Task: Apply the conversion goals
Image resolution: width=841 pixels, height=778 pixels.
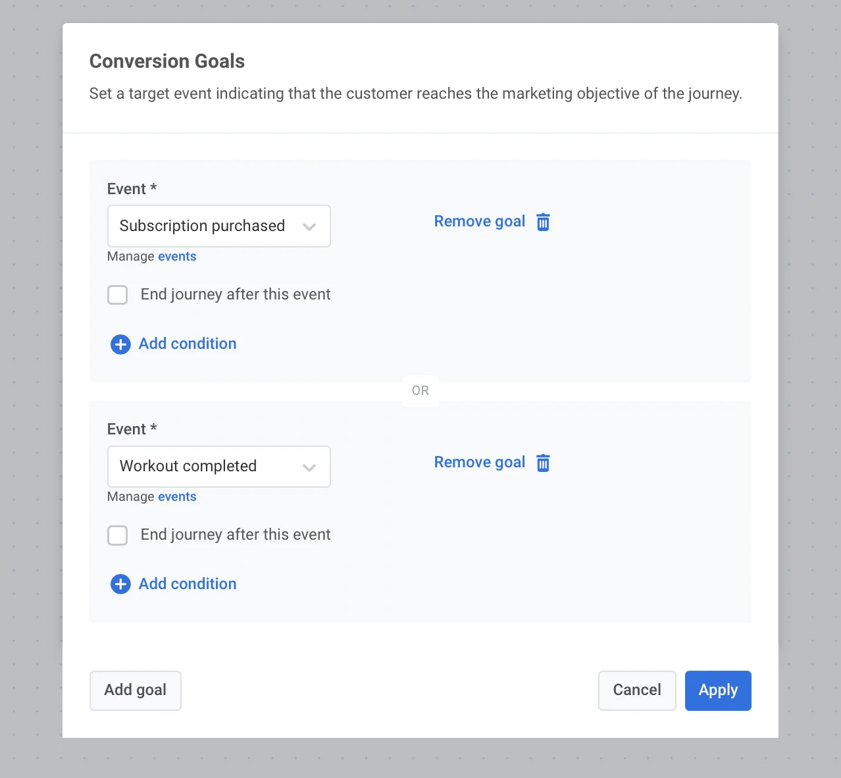Action: coord(718,690)
